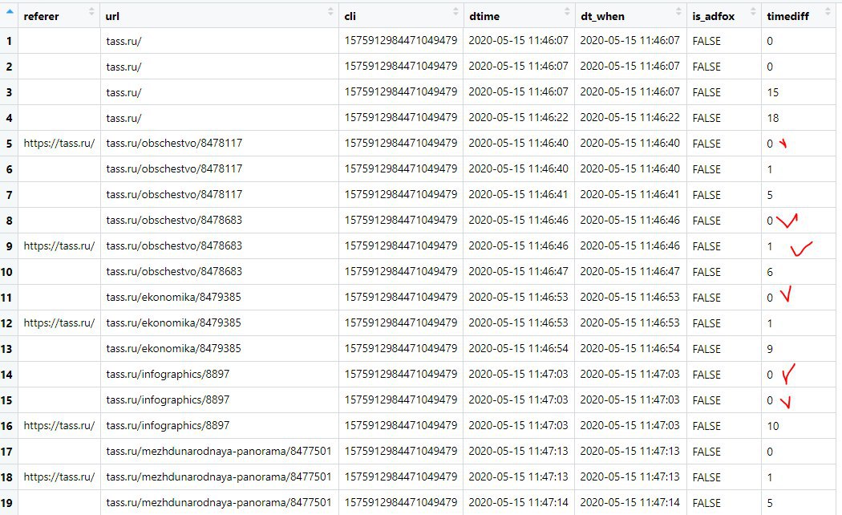Click the sort arrows on the referer column
Screen dimensions: 842x515
coord(92,11)
